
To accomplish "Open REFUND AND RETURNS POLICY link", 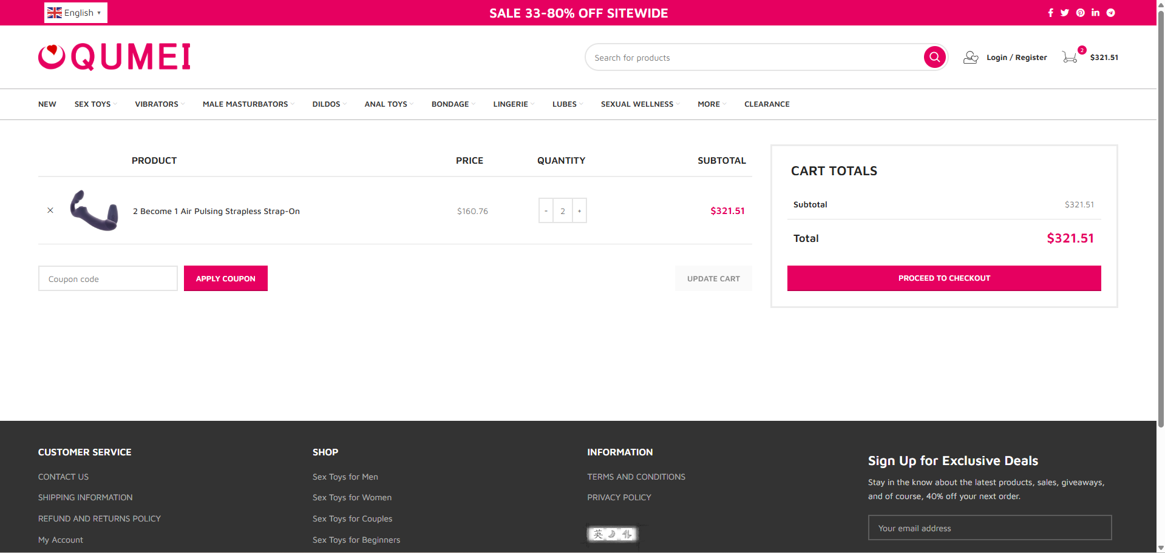I will pyautogui.click(x=100, y=518).
